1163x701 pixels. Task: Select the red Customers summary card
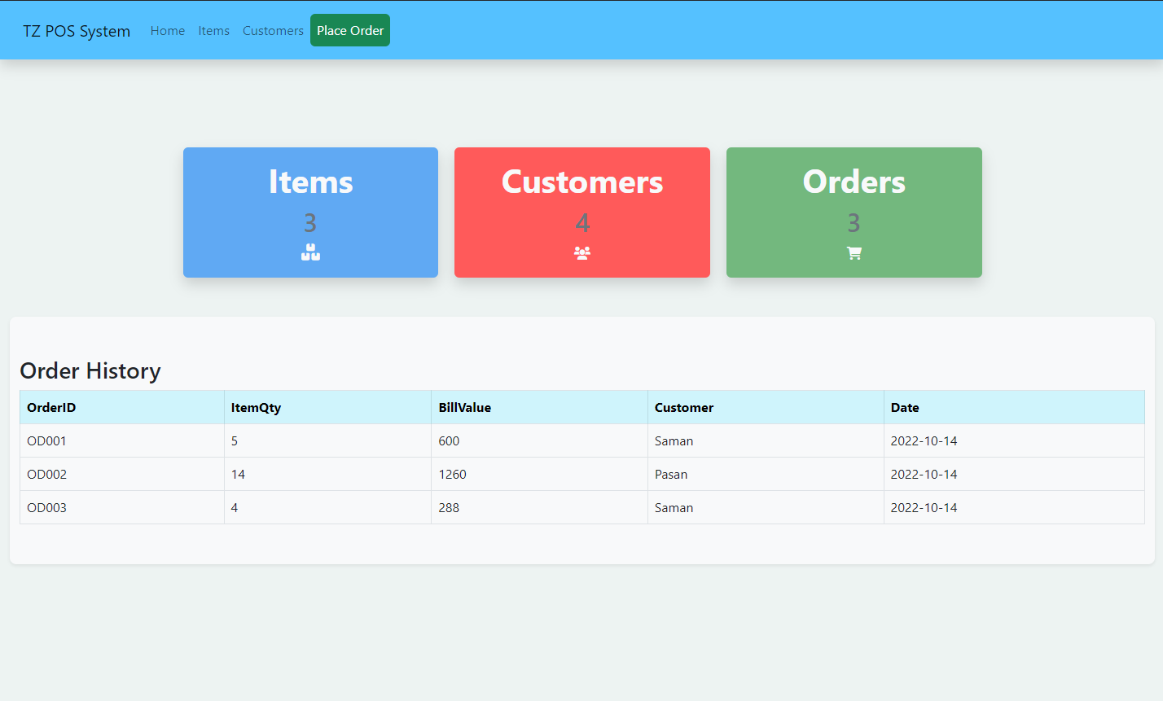(x=581, y=212)
